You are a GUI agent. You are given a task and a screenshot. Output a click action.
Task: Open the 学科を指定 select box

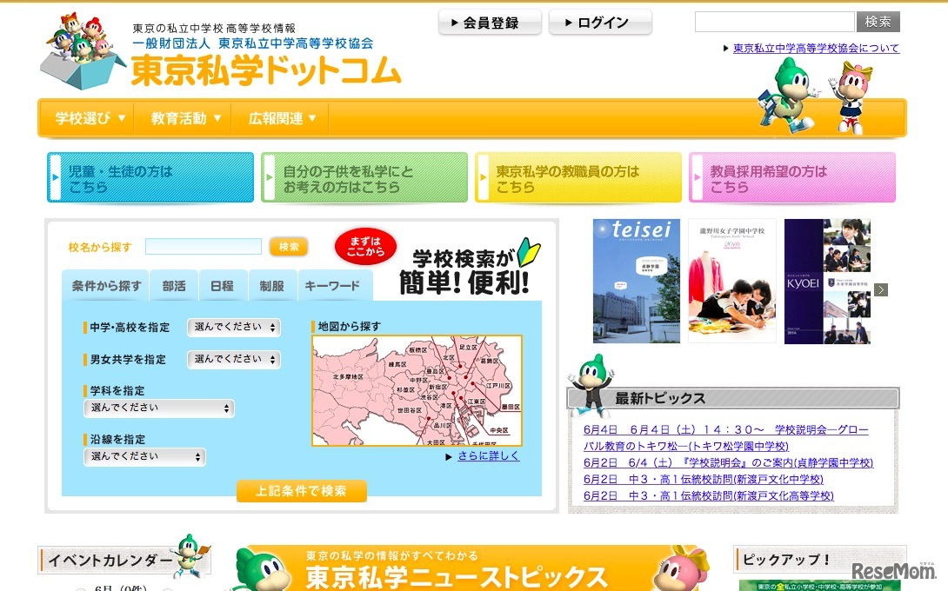point(159,408)
